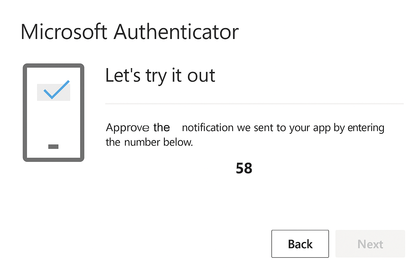Viewport: 419px width, 279px height.
Task: Click the Back button
Action: coord(300,244)
